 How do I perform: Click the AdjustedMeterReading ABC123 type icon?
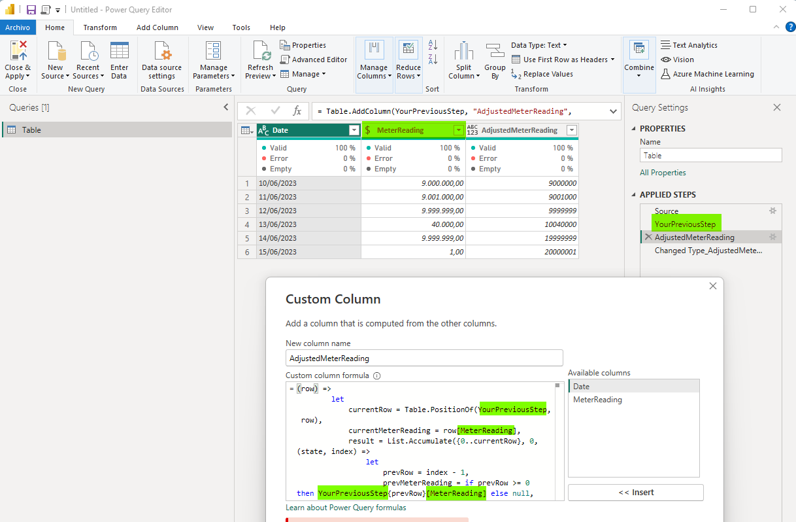pos(473,130)
